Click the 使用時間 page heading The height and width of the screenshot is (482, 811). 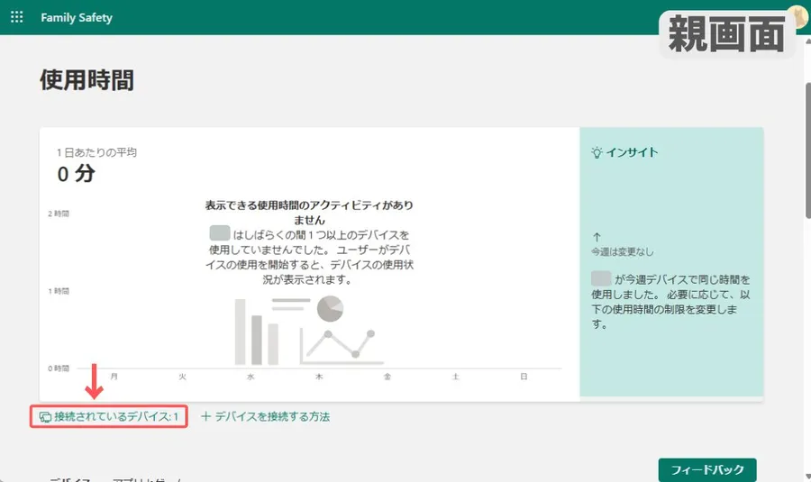87,80
